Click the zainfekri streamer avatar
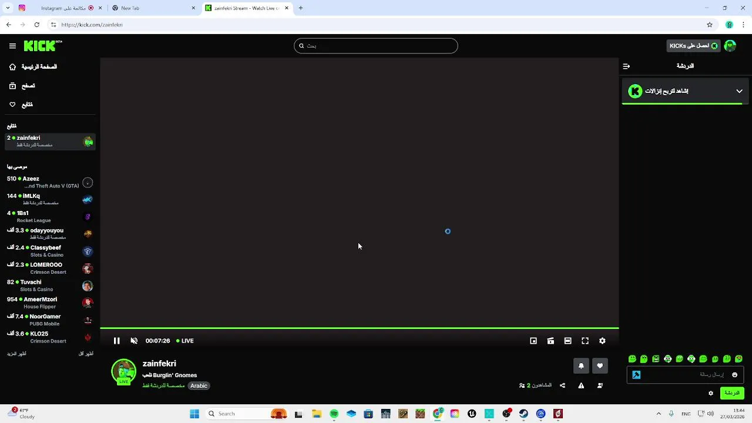752x423 pixels. pos(123,371)
